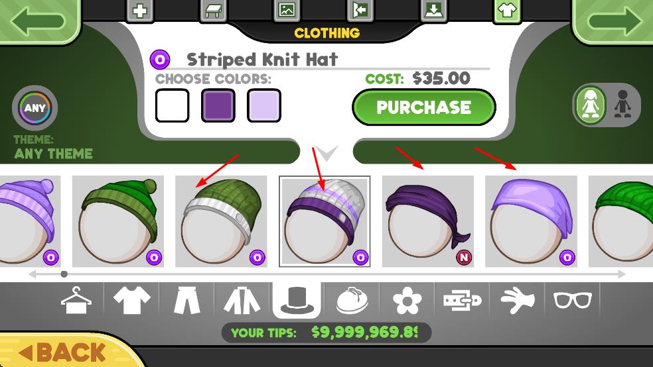
Task: Select the gloves category icon
Action: click(x=518, y=300)
